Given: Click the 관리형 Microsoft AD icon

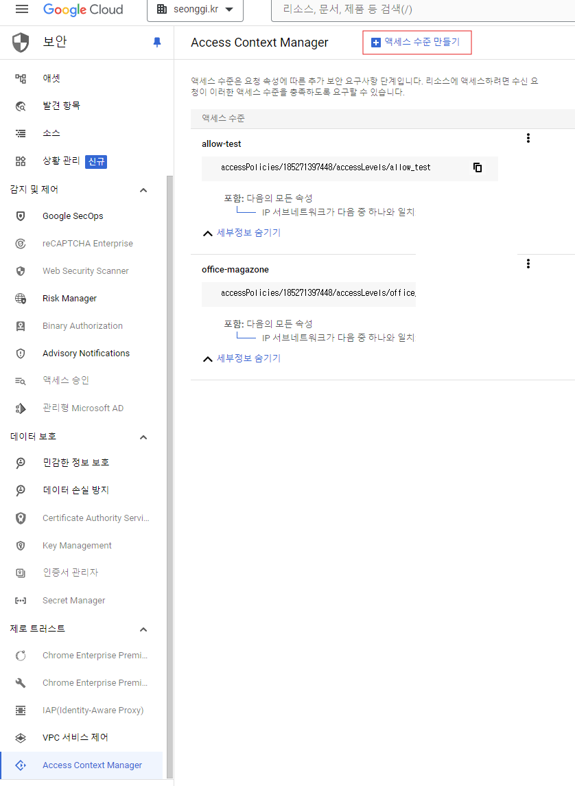Looking at the screenshot, I should (x=21, y=408).
